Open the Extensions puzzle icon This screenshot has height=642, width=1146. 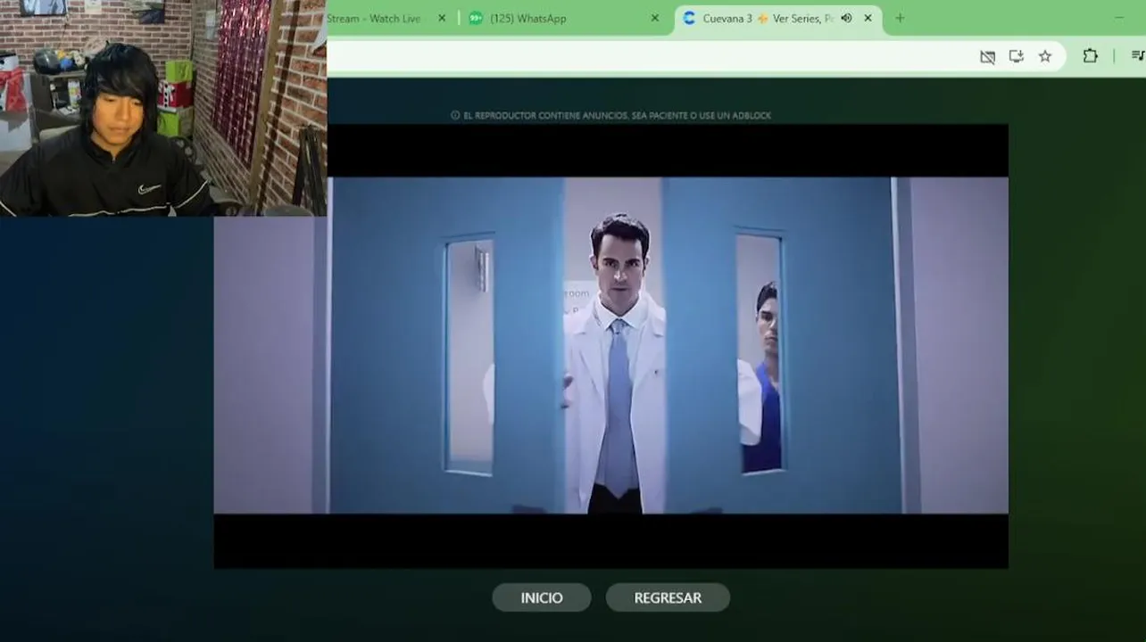tap(1090, 56)
